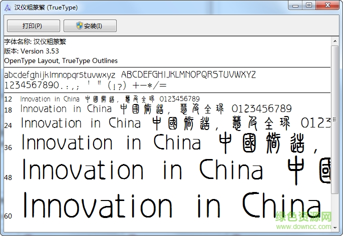Click the font viewer icon in title bar
This screenshot has height=236, width=343.
(8, 7)
